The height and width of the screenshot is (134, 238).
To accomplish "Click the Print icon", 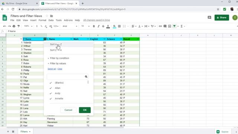I will pos(14,26).
